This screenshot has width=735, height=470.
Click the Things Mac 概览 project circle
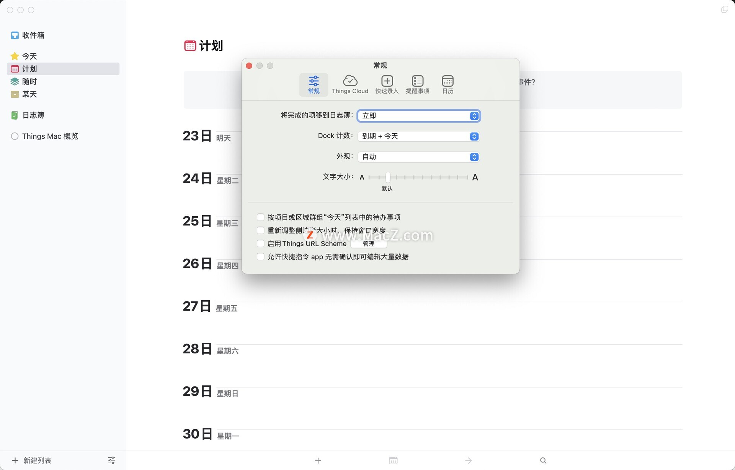click(15, 136)
